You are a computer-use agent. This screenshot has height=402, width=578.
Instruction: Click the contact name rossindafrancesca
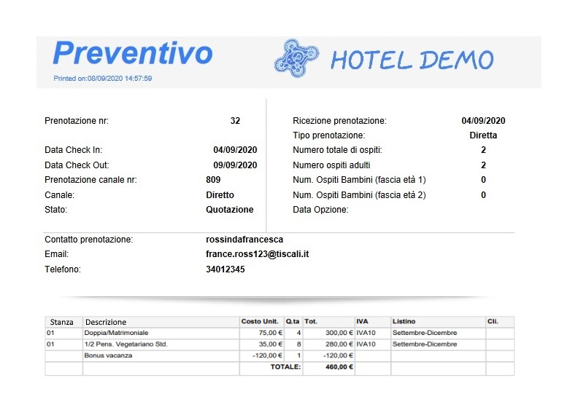pos(244,239)
